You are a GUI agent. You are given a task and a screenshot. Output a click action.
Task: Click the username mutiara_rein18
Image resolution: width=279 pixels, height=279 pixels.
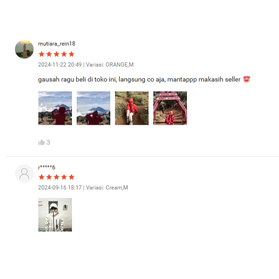(57, 43)
